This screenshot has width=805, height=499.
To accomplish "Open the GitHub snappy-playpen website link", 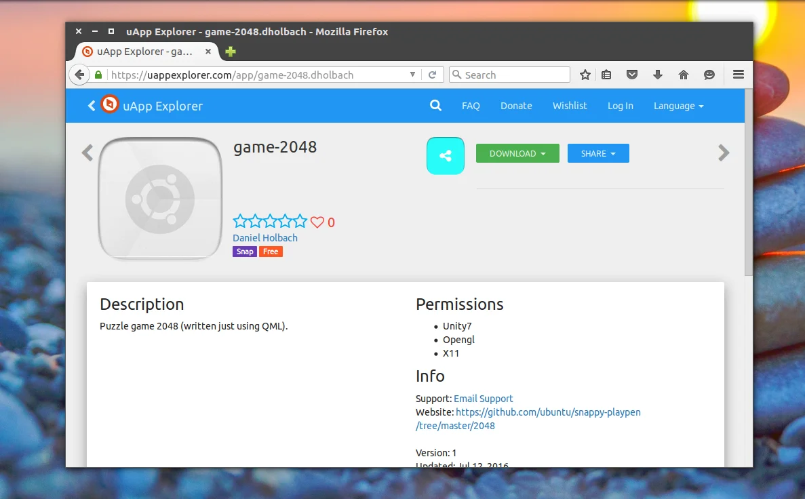I will click(x=528, y=419).
